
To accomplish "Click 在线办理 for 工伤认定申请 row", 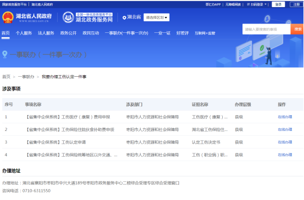I will pos(285,142).
